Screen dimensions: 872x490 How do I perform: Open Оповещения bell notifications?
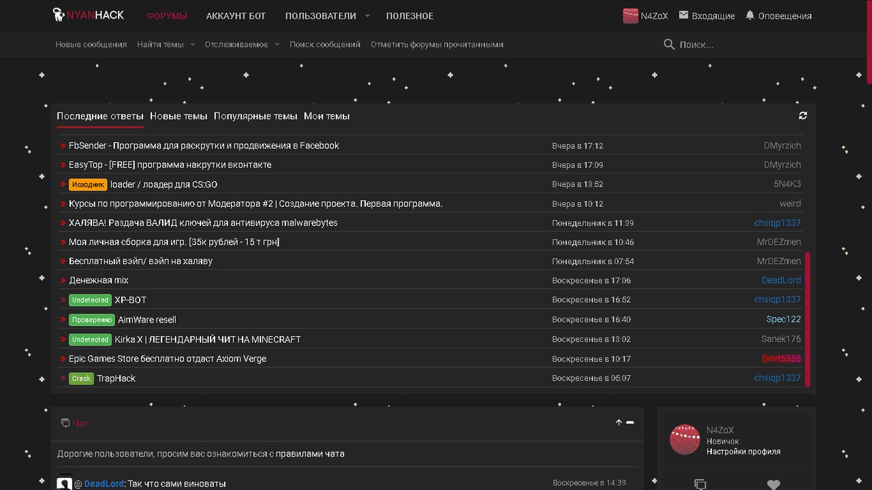pyautogui.click(x=778, y=16)
